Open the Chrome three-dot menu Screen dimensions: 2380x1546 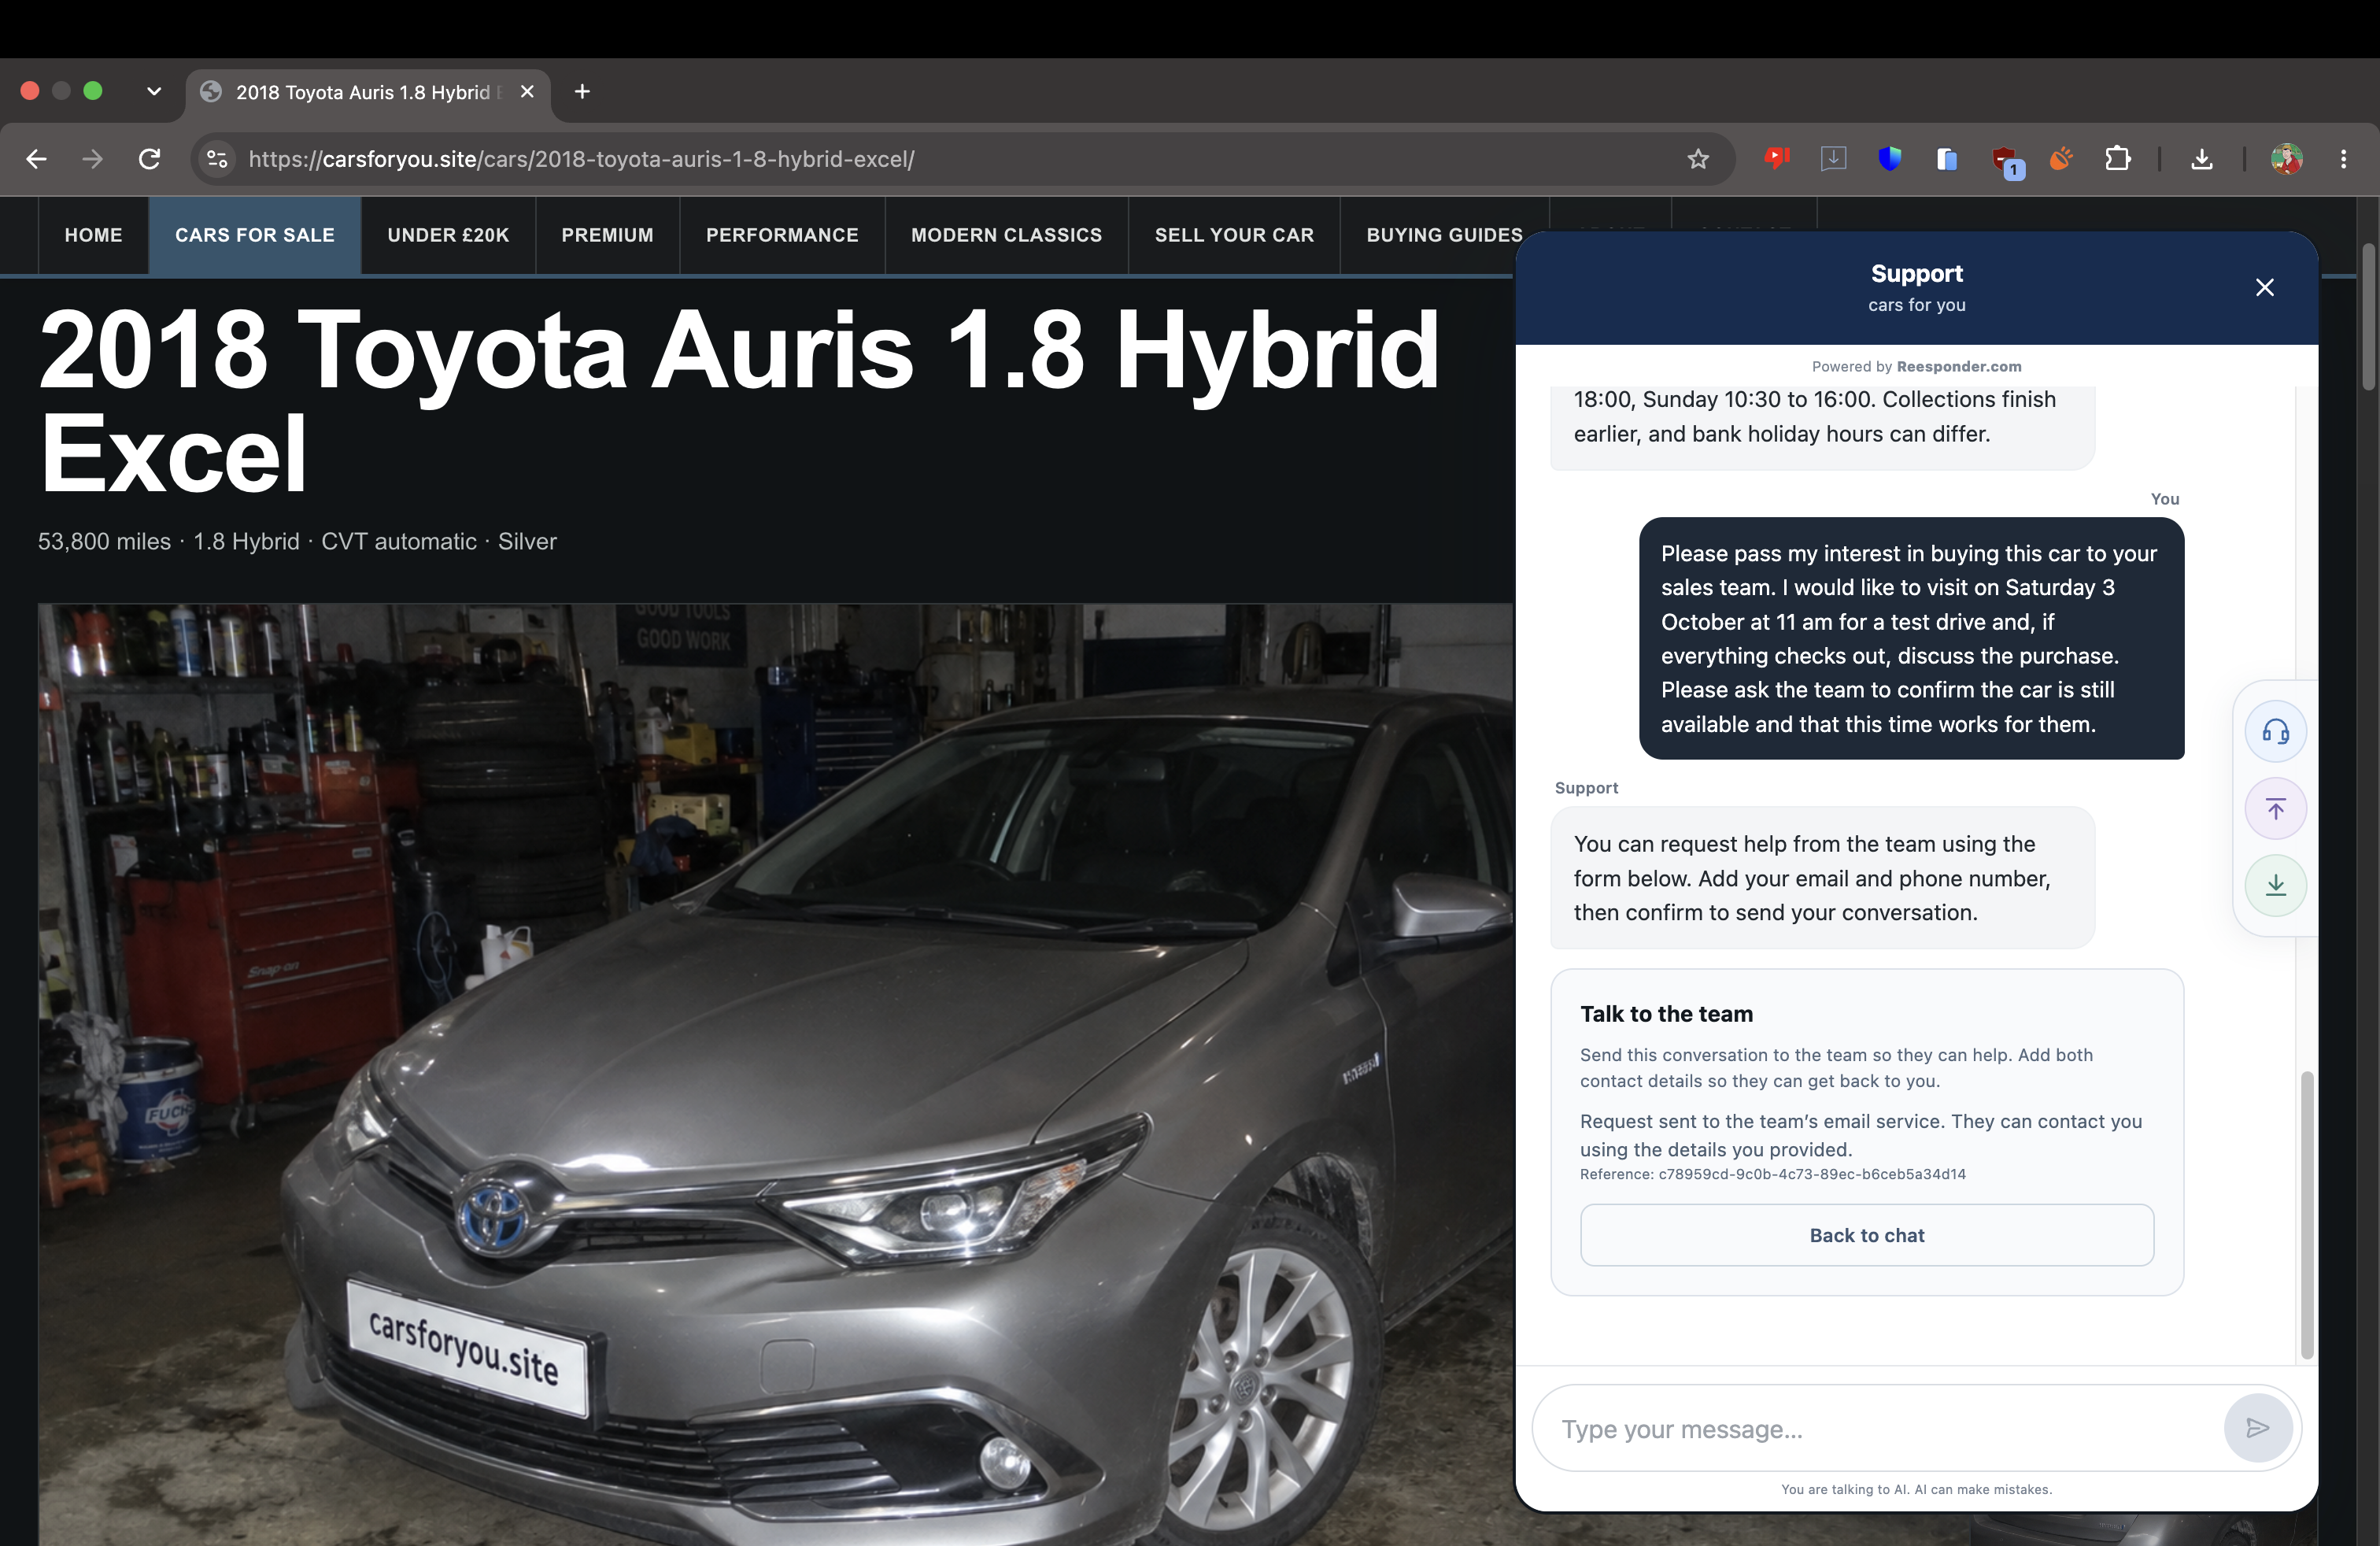(2343, 159)
